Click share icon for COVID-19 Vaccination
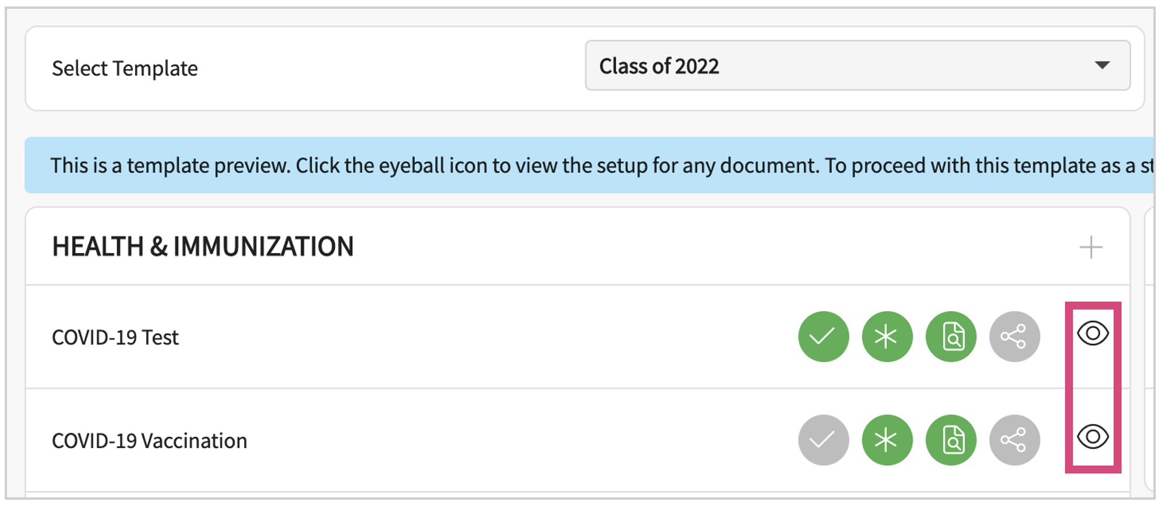The image size is (1161, 505). pyautogui.click(x=1015, y=440)
